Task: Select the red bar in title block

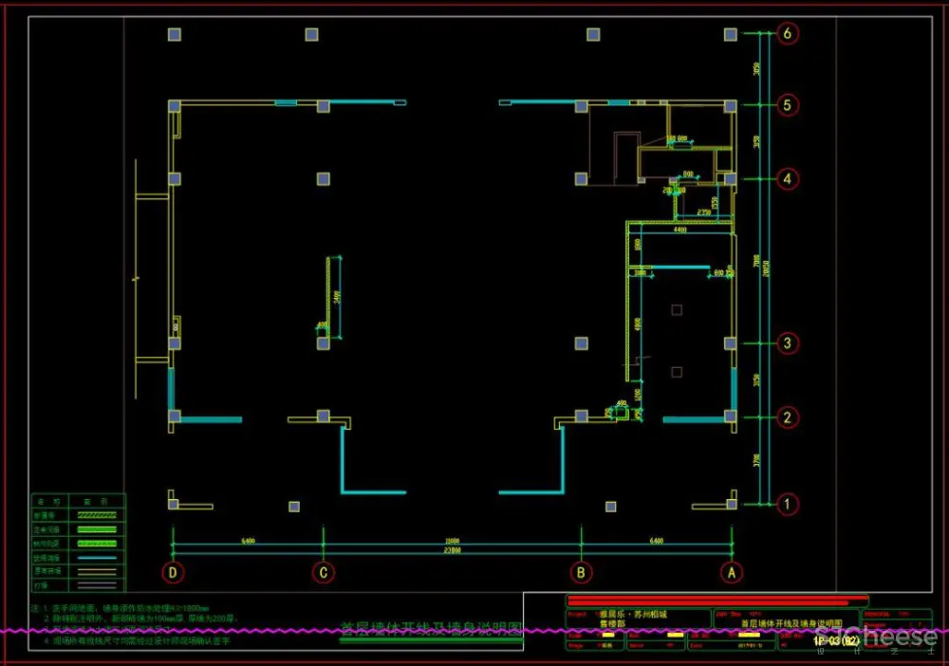Action: pos(717,601)
